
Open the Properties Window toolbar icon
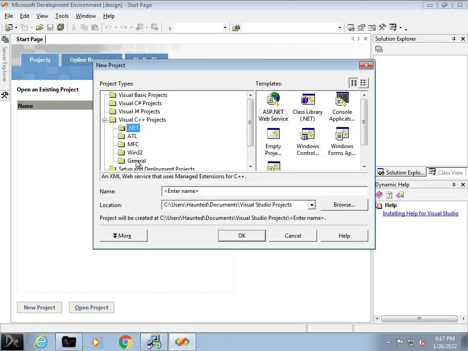click(362, 28)
